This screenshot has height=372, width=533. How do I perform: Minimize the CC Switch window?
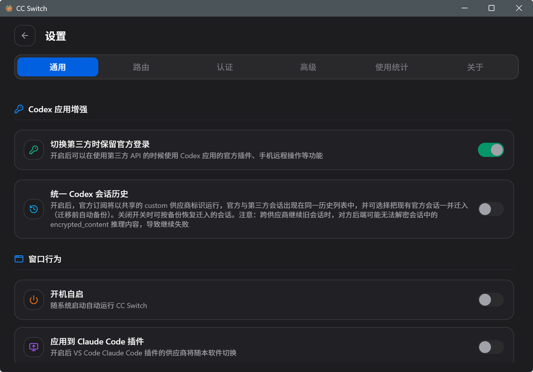(465, 8)
